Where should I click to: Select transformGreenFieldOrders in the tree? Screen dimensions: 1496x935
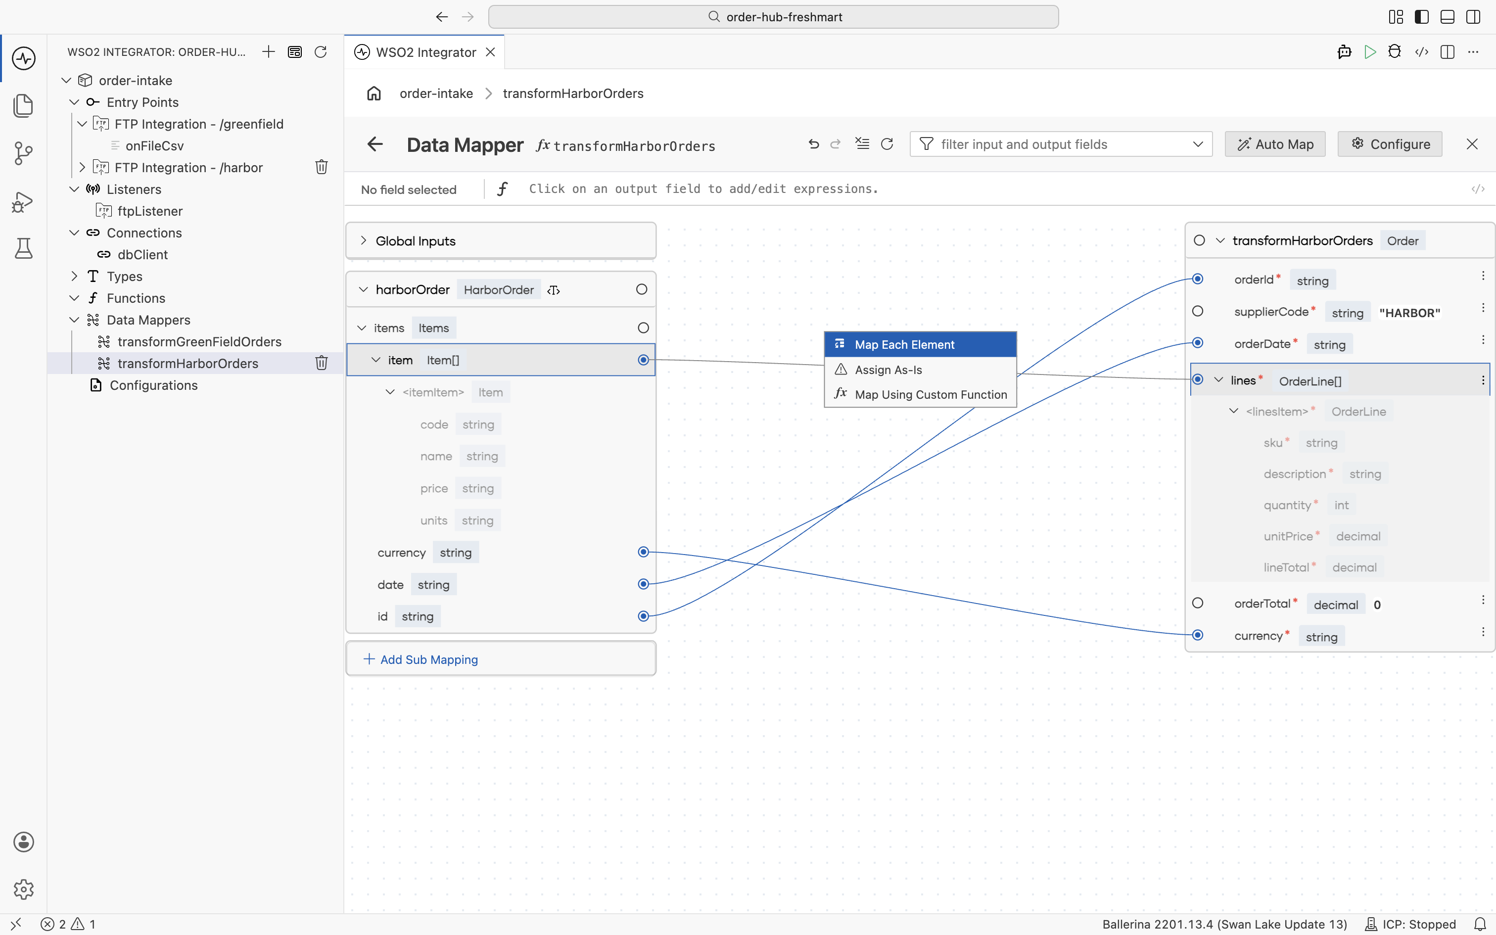[x=199, y=342]
